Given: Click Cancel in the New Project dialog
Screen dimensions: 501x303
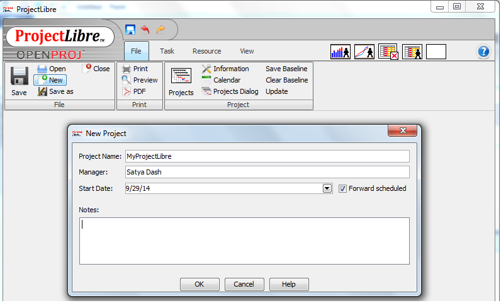Looking at the screenshot, I should pyautogui.click(x=244, y=284).
